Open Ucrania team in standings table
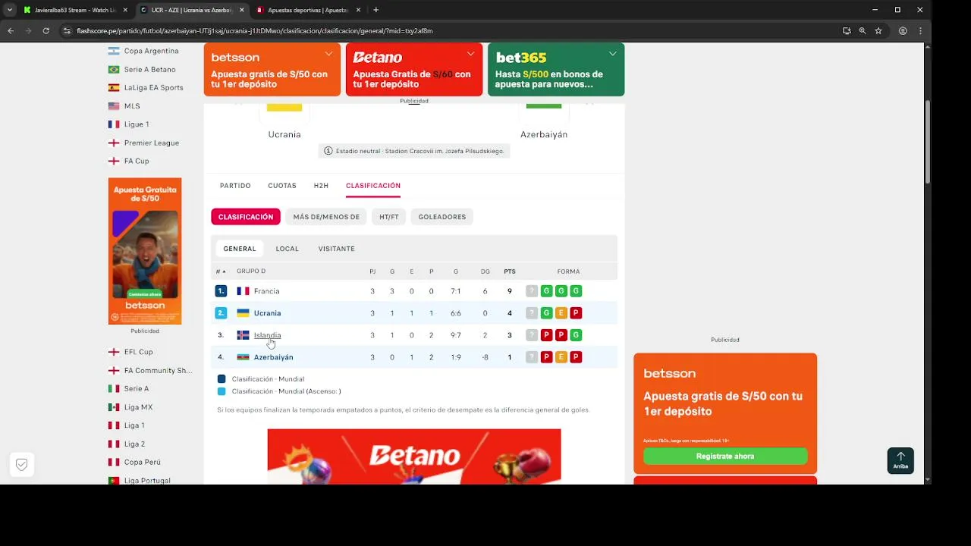 267,313
